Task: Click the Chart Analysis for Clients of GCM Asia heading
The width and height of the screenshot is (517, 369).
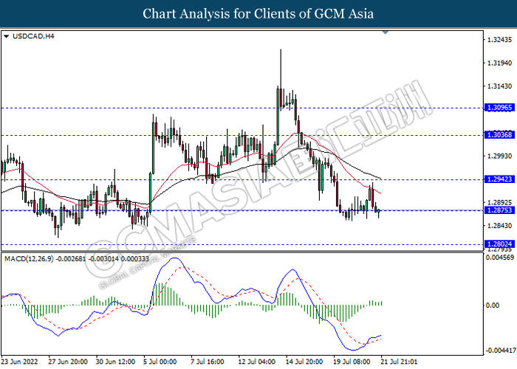Action: (x=258, y=14)
